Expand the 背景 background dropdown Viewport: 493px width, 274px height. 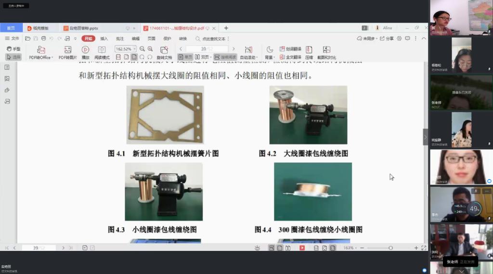point(269,57)
